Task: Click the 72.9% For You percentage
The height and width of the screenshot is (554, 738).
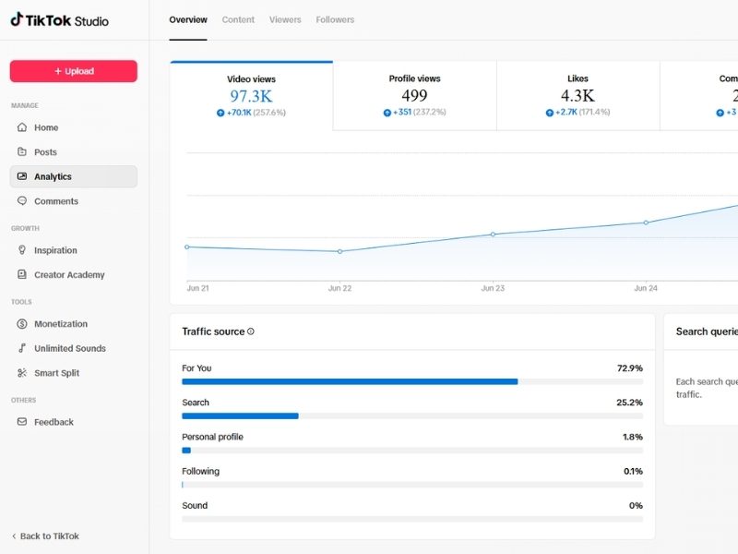Action: click(630, 367)
